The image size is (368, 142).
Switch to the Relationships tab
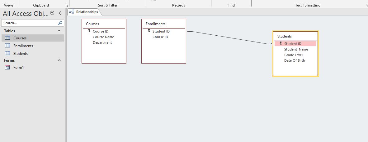click(x=84, y=12)
